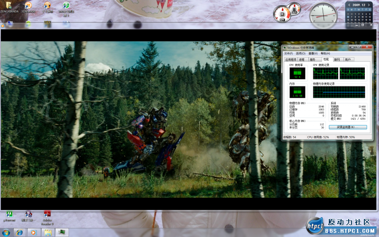Activate Task Manager taskbar button

(x=62, y=233)
